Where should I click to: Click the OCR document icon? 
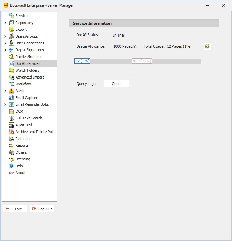click(11, 111)
